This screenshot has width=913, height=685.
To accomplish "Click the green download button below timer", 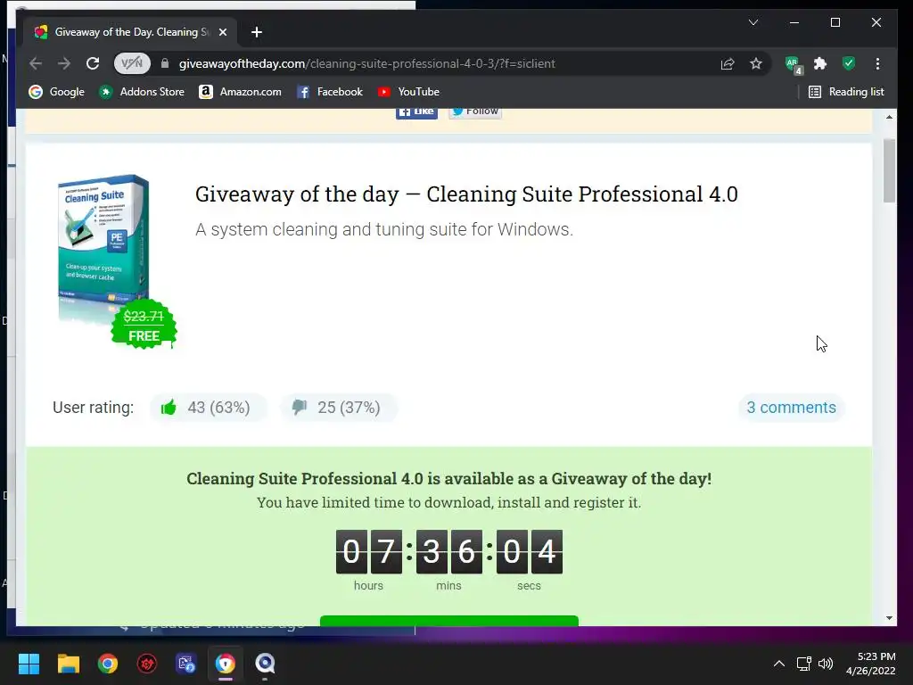I will [449, 621].
